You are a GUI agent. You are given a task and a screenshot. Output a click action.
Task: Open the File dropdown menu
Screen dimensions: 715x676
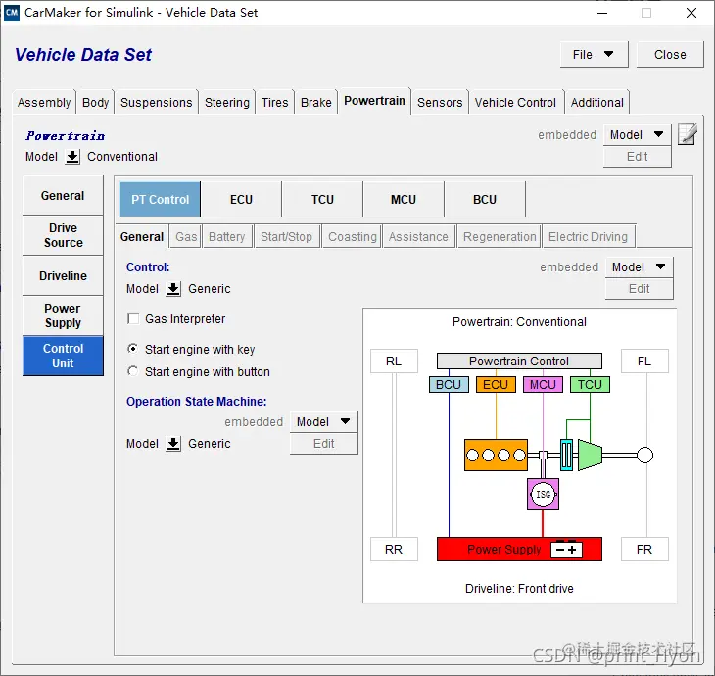594,54
